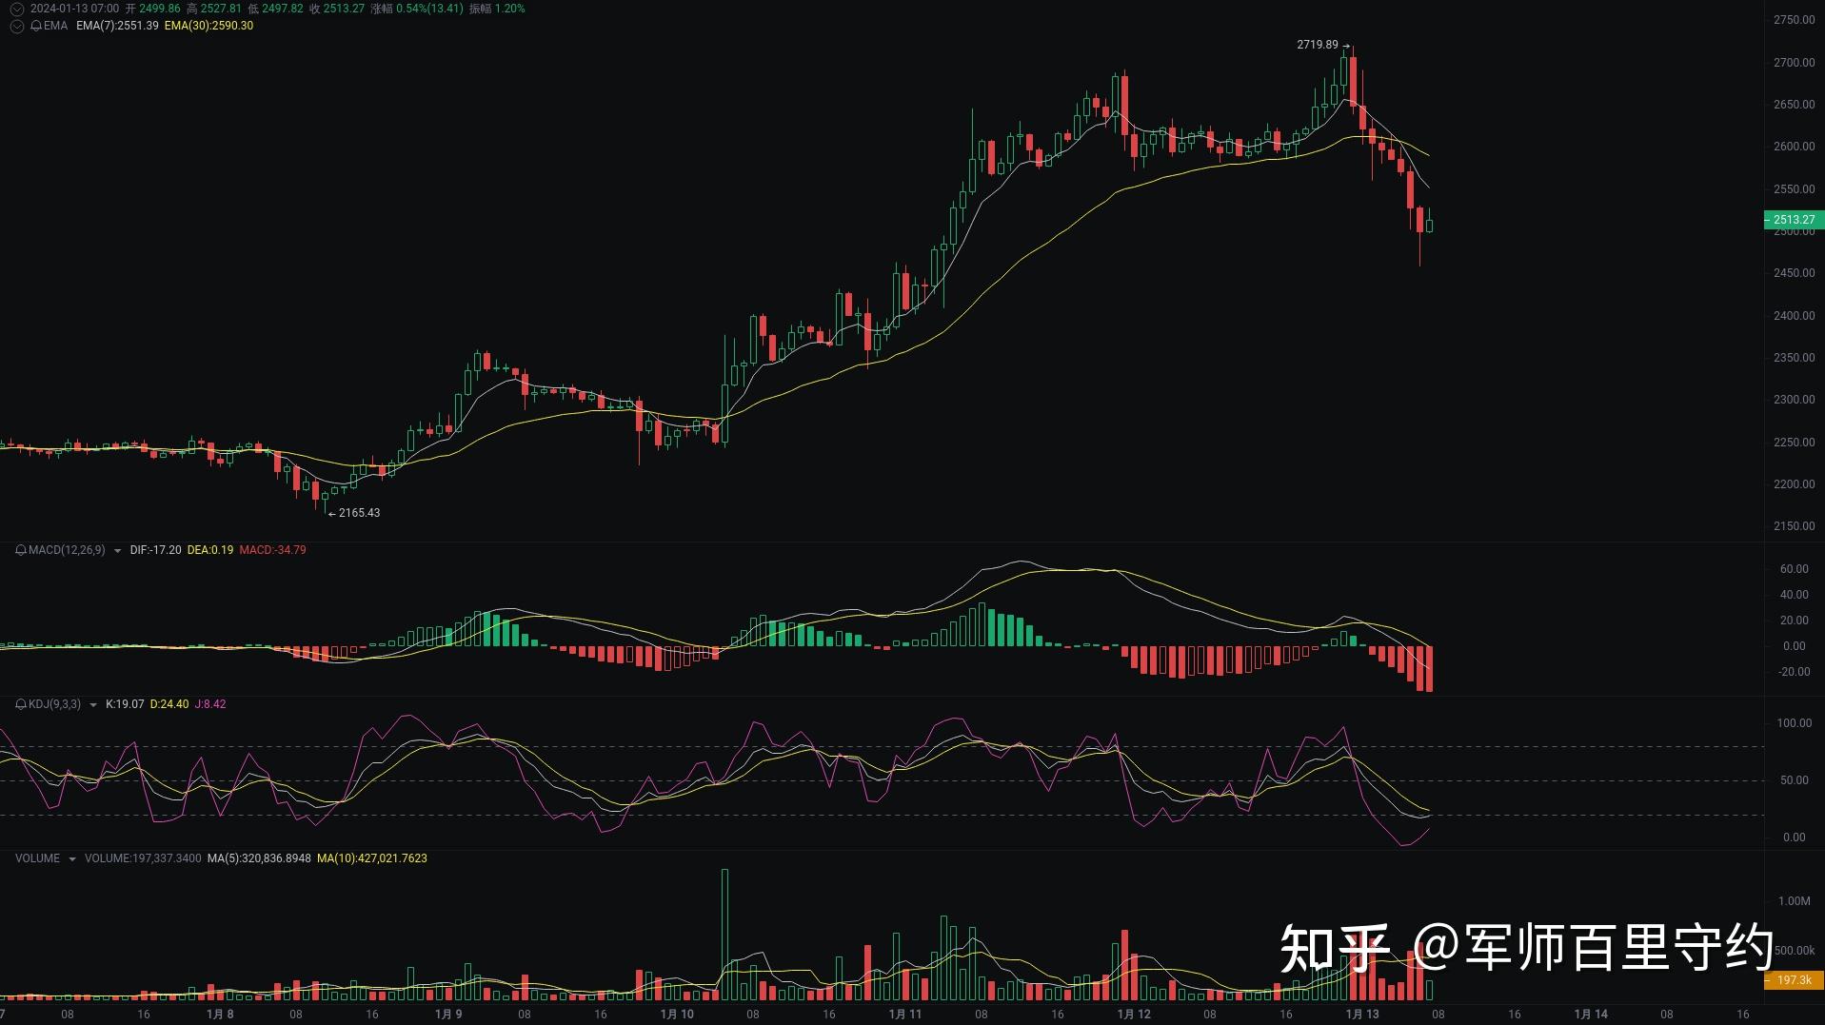Click the 1月 14 date label
This screenshot has width=1825, height=1025.
pyautogui.click(x=1591, y=1015)
